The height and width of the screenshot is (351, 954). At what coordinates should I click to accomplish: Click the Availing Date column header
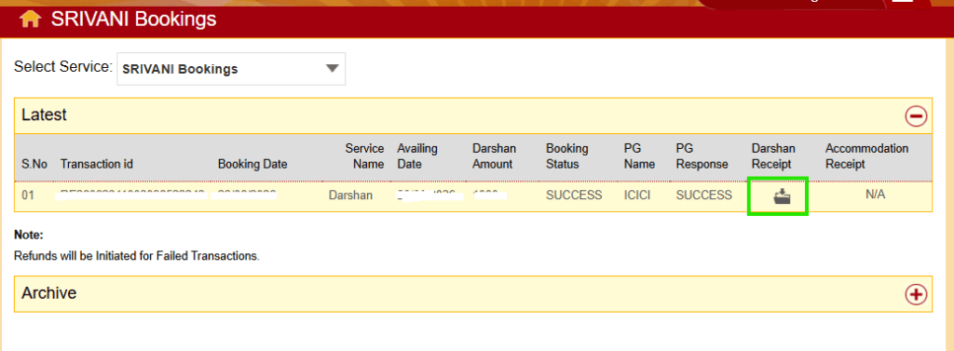click(x=417, y=156)
